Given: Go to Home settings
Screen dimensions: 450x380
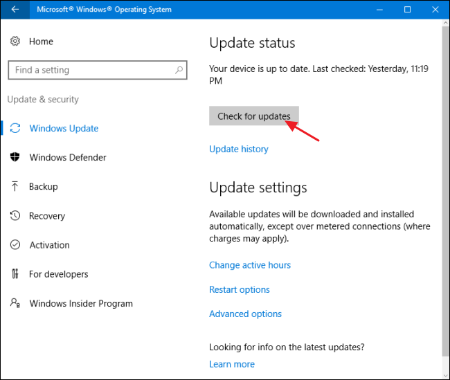Looking at the screenshot, I should coord(41,42).
